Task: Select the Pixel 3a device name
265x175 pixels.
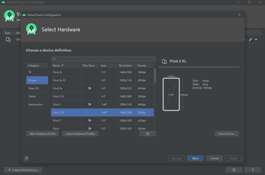Action: pyautogui.click(x=57, y=88)
